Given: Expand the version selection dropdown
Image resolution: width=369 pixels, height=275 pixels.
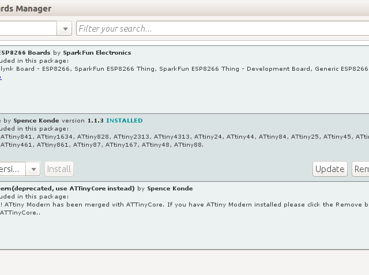Looking at the screenshot, I should click(x=33, y=169).
